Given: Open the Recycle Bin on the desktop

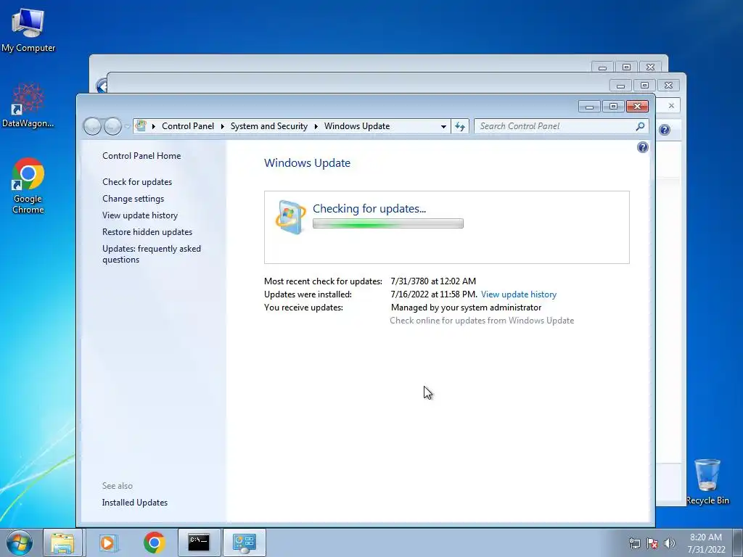Looking at the screenshot, I should pyautogui.click(x=707, y=482).
